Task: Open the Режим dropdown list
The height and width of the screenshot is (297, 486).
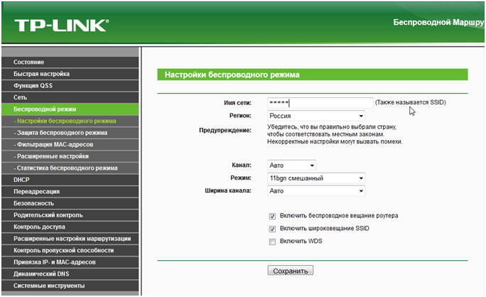Action: click(x=316, y=178)
